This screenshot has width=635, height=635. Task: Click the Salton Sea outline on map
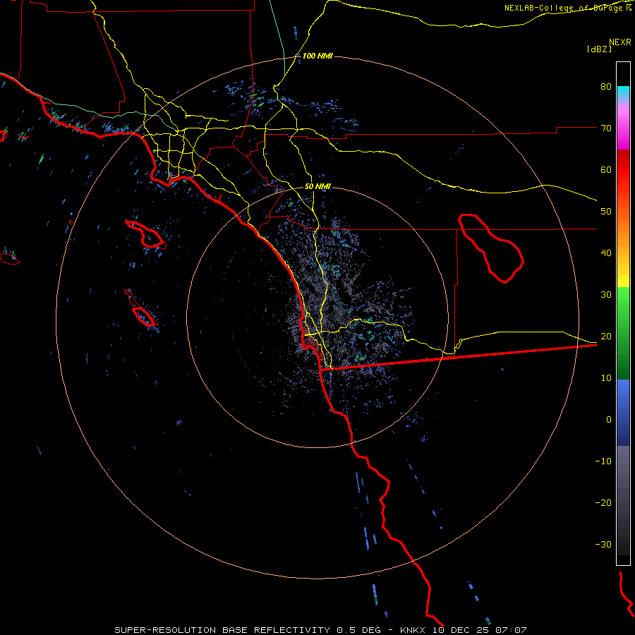(x=491, y=248)
